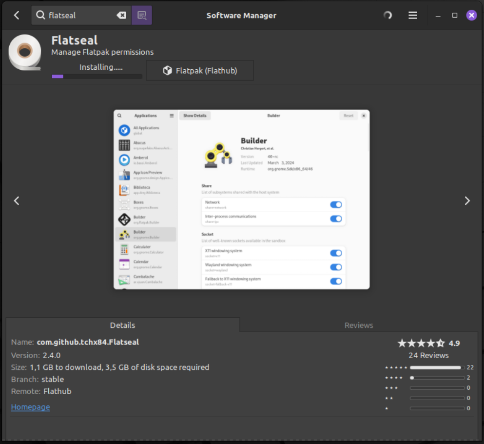Click the 24 Reviews label
The width and height of the screenshot is (484, 444).
428,355
